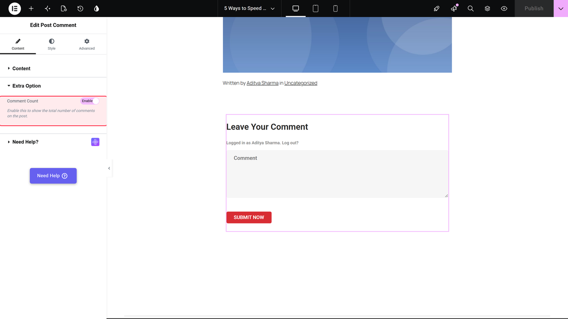
Task: Click the rocket icon in top bar
Action: [x=437, y=9]
